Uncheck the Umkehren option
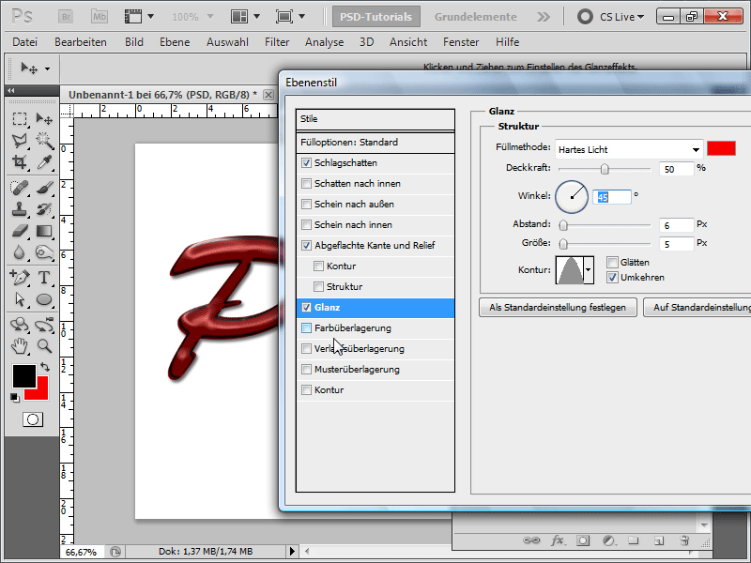751x563 pixels. pyautogui.click(x=612, y=277)
